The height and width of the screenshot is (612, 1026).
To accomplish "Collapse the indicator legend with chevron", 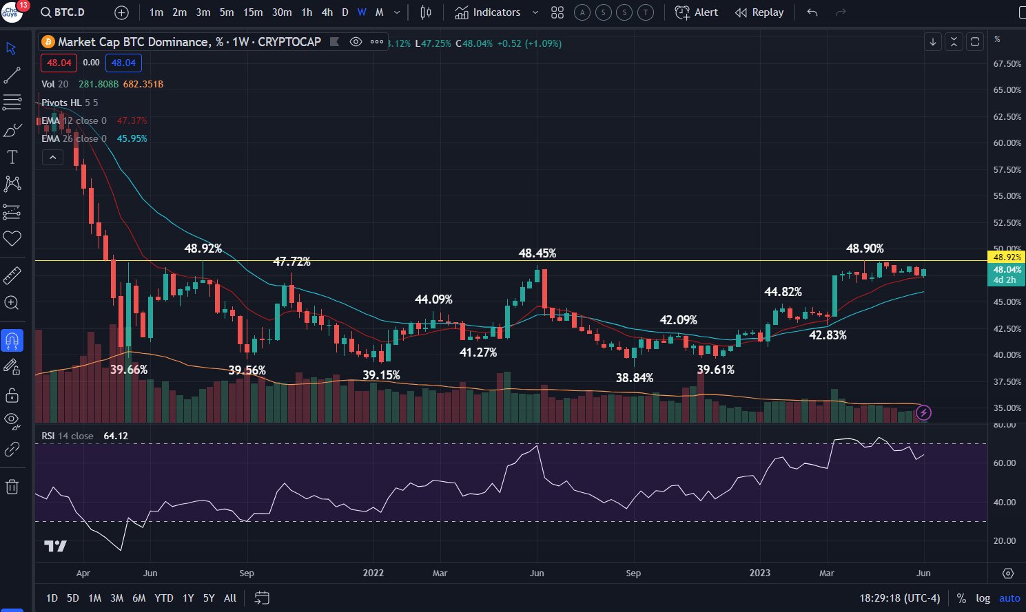I will tap(52, 158).
